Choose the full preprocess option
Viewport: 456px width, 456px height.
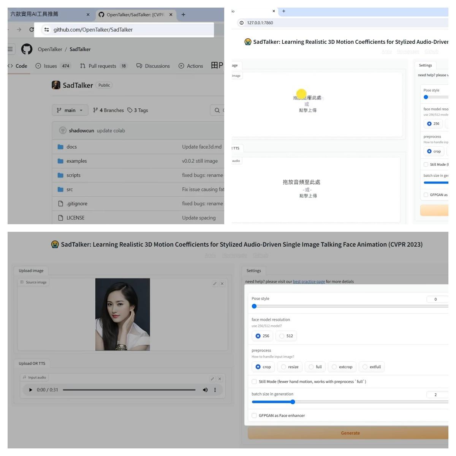[x=315, y=367]
